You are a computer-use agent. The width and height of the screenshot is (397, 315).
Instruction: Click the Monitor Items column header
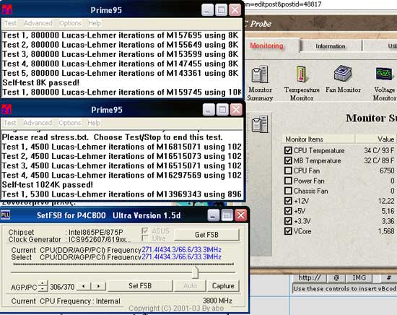[319, 139]
